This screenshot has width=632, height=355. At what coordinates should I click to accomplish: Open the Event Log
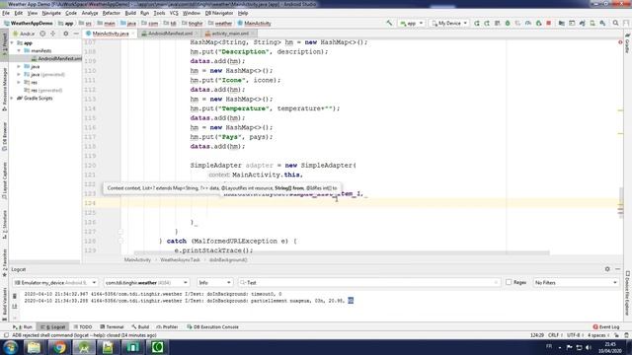click(x=606, y=326)
